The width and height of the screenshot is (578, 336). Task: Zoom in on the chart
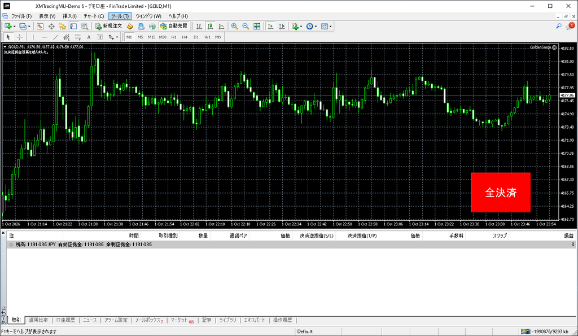[x=234, y=26]
